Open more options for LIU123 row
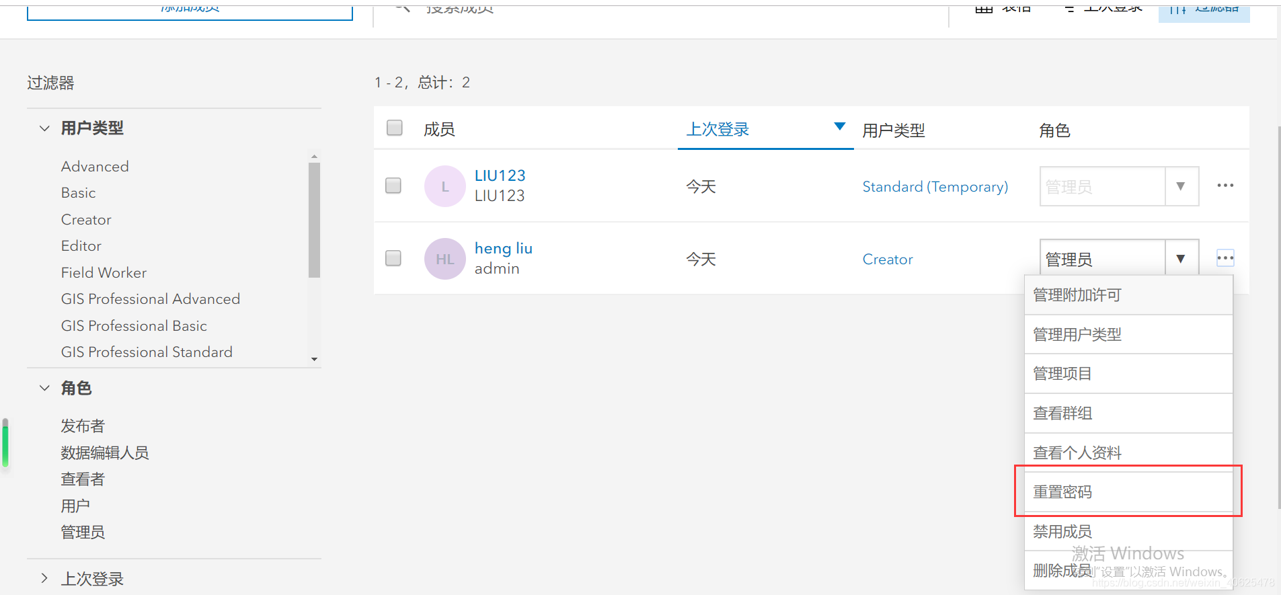This screenshot has height=595, width=1281. pos(1225,186)
